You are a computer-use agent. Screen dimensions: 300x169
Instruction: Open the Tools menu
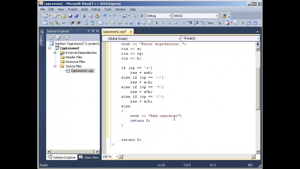point(108,9)
